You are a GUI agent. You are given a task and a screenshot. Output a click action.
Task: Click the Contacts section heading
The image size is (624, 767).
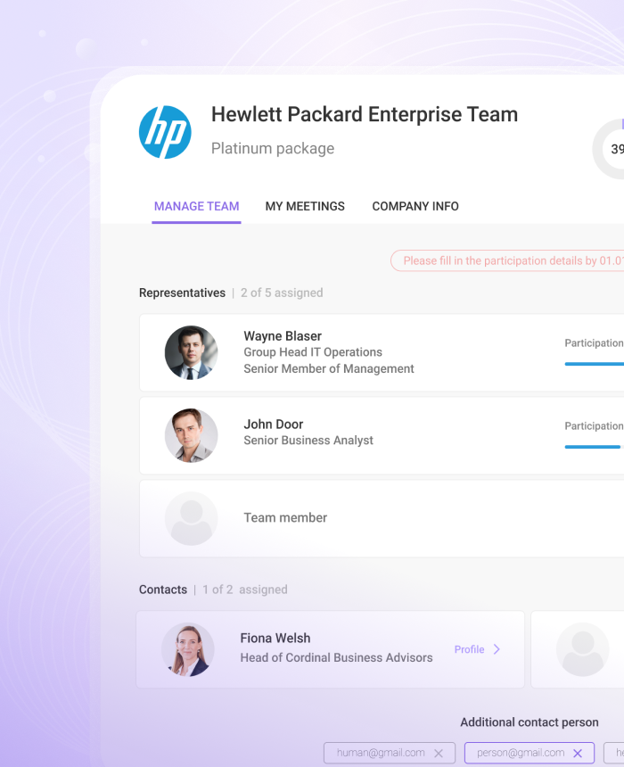163,590
